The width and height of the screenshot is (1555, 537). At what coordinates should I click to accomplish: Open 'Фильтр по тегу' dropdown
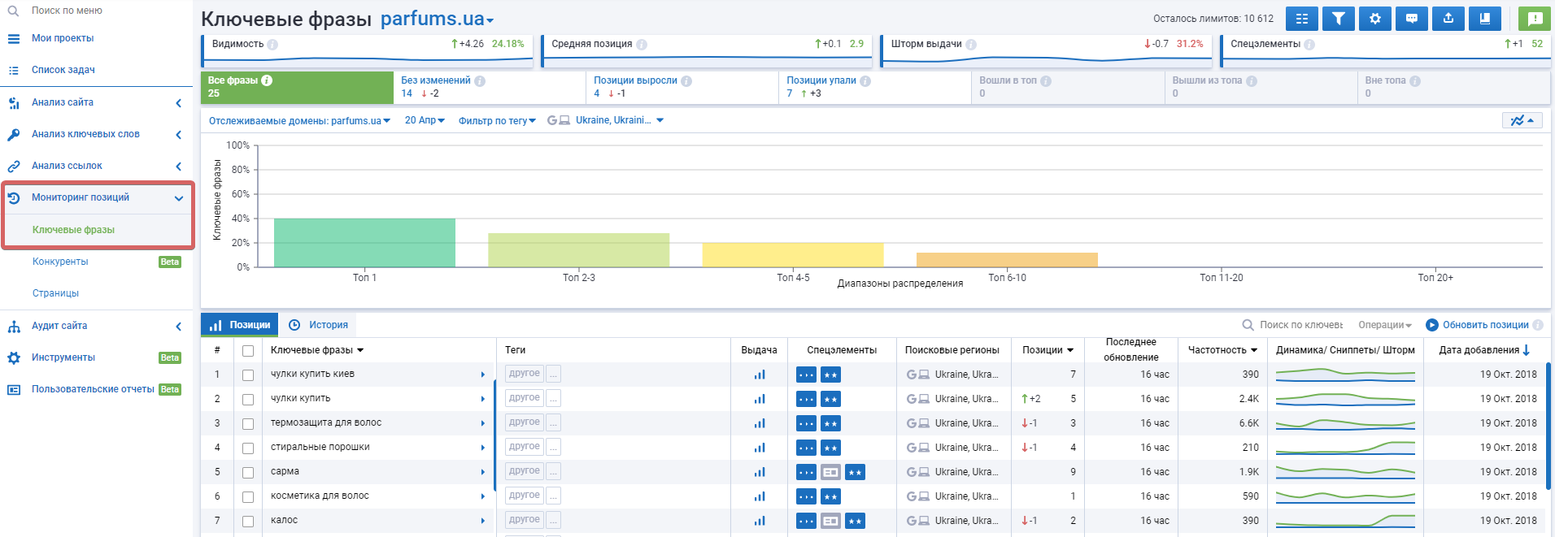tap(497, 121)
